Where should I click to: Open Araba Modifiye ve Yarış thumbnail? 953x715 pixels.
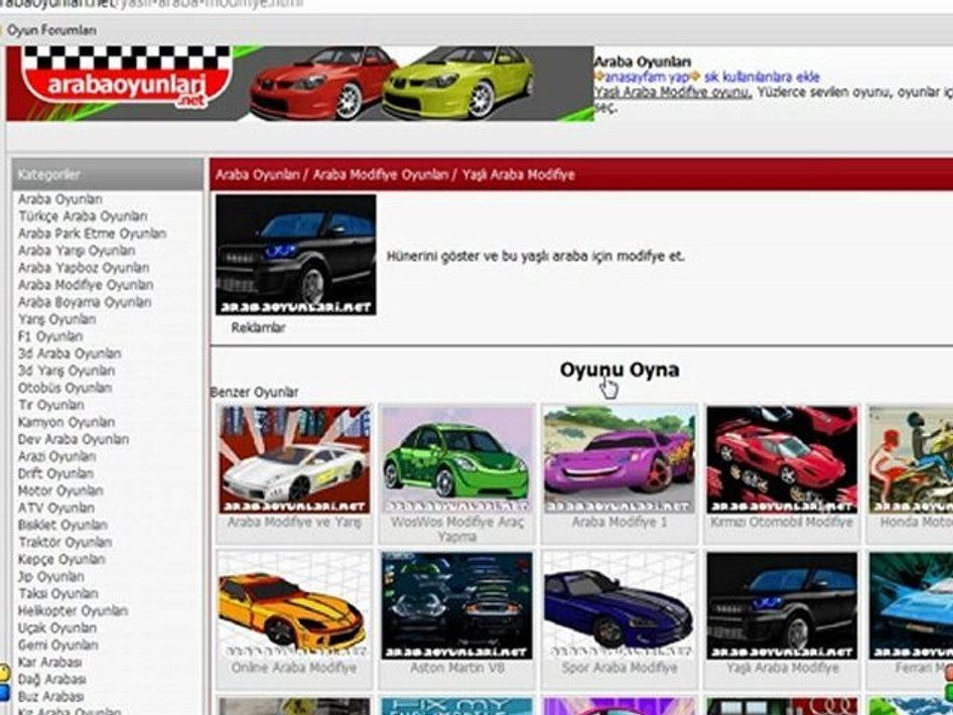click(295, 460)
